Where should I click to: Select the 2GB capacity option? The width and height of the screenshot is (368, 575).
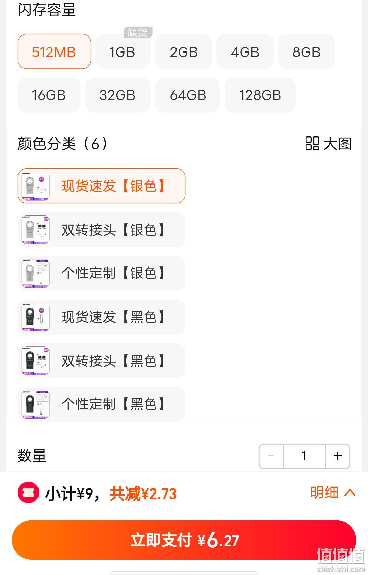(x=183, y=51)
